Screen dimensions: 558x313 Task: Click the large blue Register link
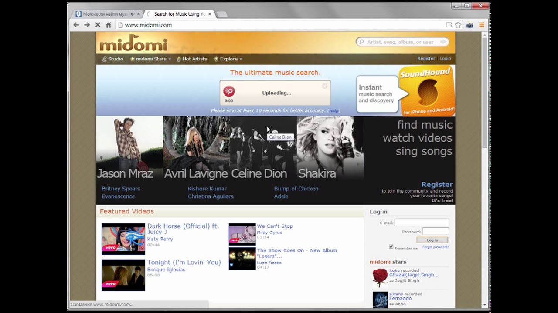tap(437, 184)
